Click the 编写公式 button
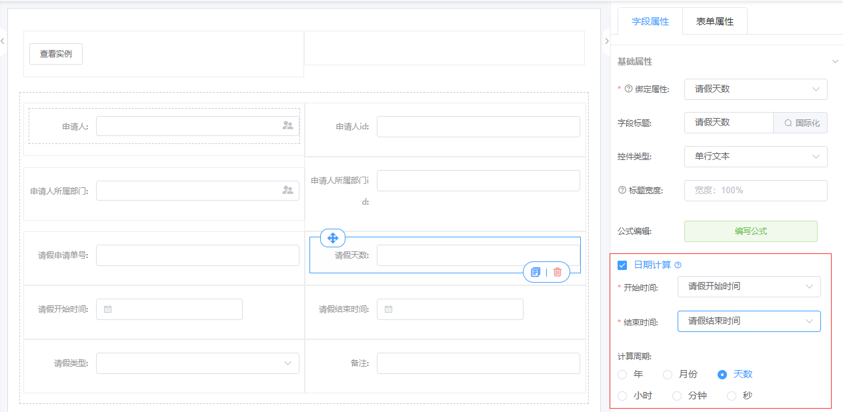 tap(750, 231)
